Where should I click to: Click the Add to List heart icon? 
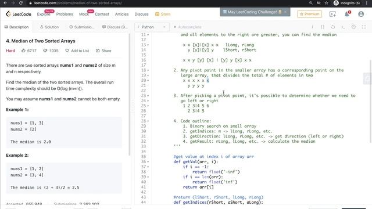[x=67, y=51]
